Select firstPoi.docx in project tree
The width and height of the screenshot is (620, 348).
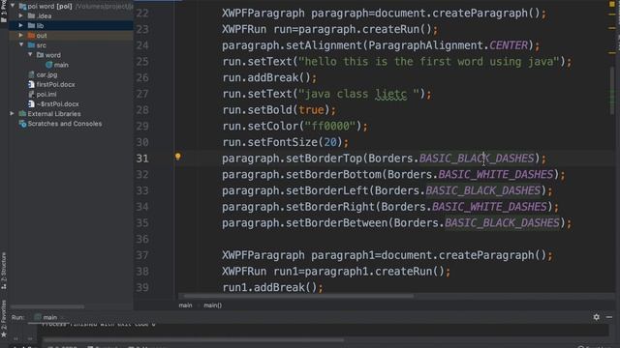pos(56,84)
